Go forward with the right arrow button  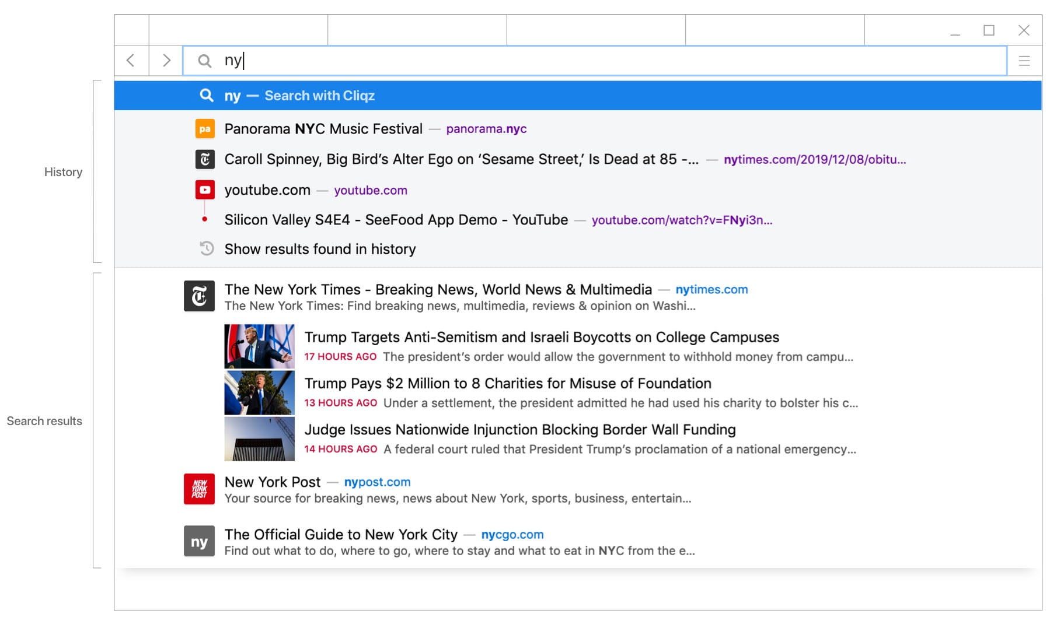pyautogui.click(x=166, y=61)
